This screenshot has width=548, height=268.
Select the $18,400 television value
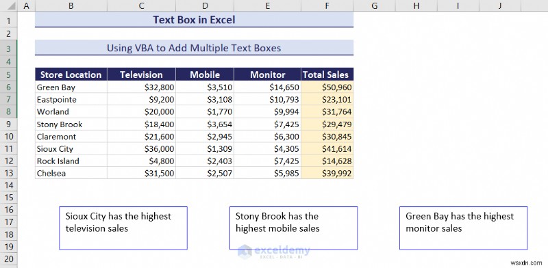141,124
